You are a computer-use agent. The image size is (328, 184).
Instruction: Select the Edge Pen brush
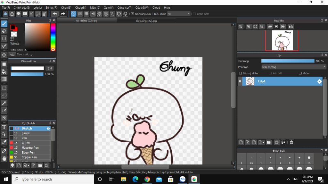(30, 152)
